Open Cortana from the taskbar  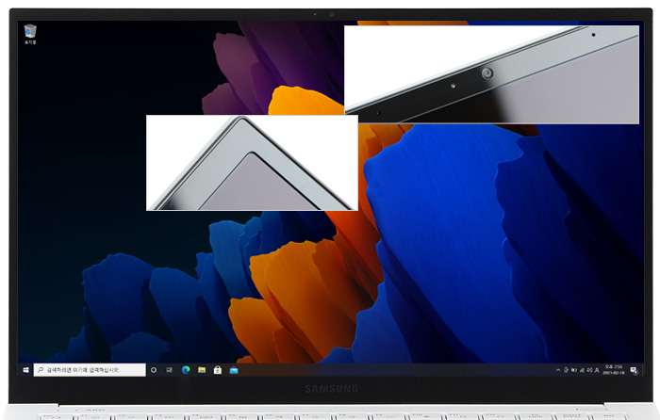tap(154, 370)
